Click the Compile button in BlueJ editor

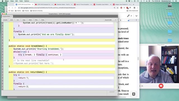pyautogui.click(x=5, y=20)
